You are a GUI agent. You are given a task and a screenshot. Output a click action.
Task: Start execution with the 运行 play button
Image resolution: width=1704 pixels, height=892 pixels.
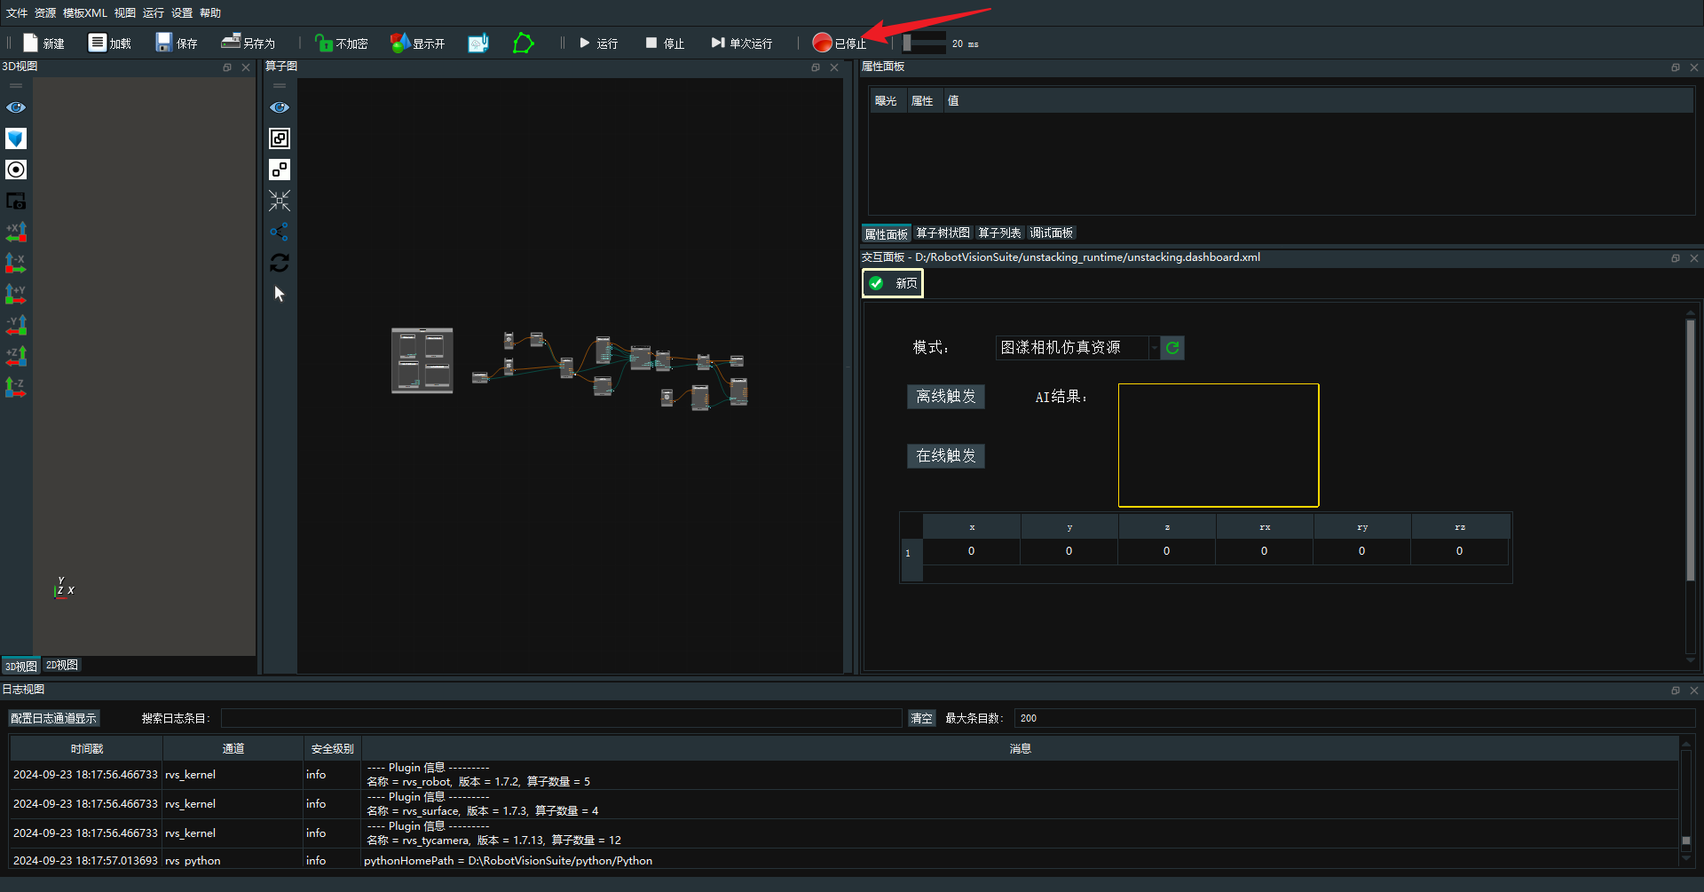(598, 43)
